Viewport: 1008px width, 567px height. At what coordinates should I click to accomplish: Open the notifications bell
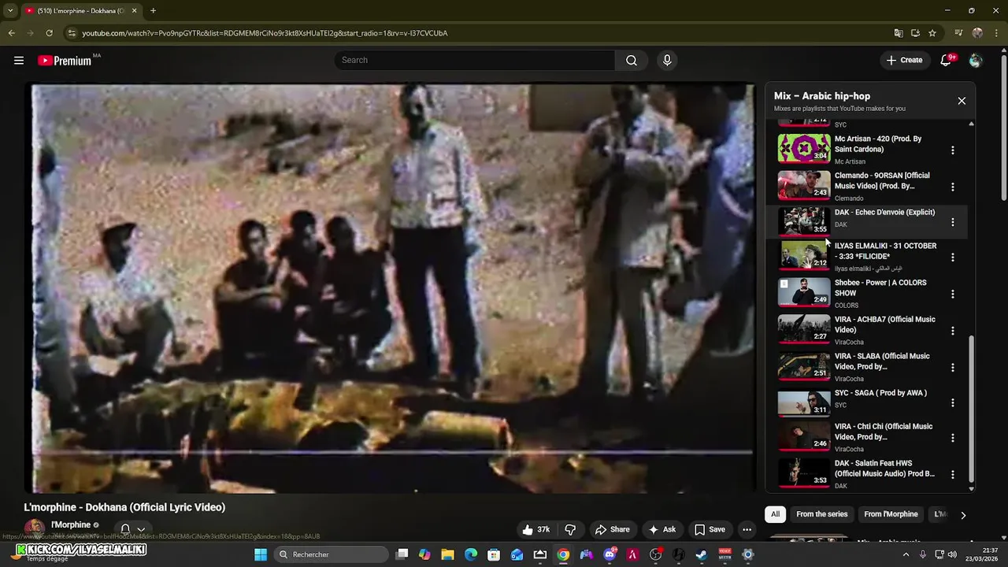pyautogui.click(x=947, y=61)
